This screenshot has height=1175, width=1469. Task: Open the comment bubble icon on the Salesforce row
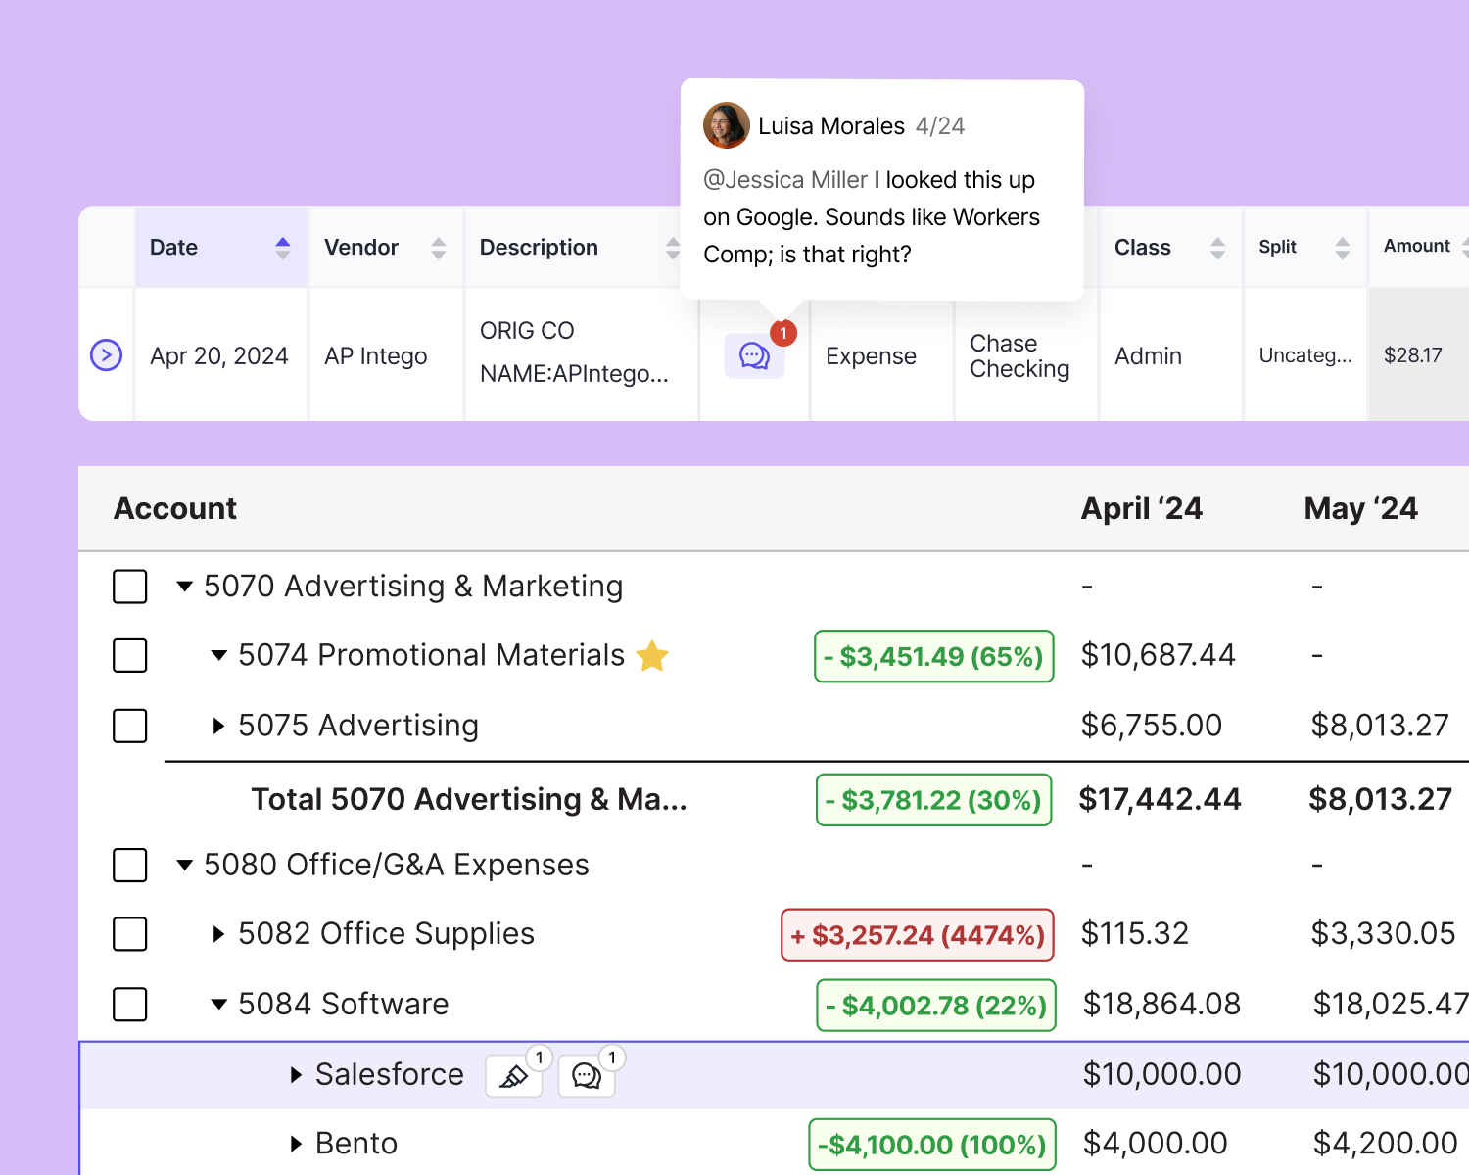pos(586,1074)
